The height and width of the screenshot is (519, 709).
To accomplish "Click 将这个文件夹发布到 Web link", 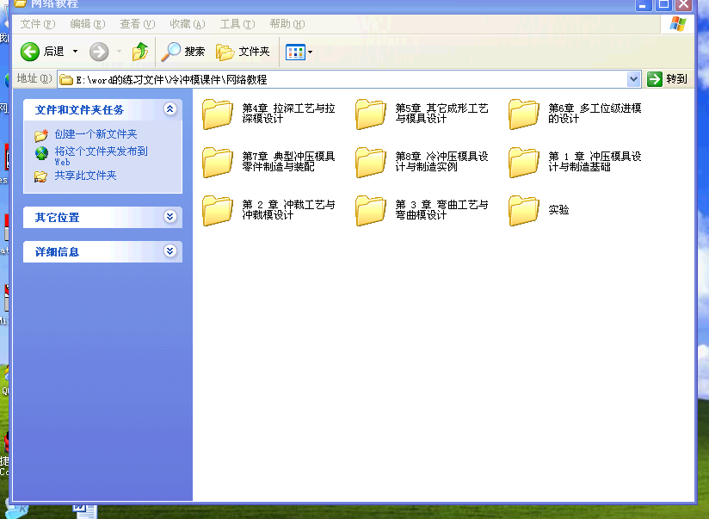I will pyautogui.click(x=101, y=156).
